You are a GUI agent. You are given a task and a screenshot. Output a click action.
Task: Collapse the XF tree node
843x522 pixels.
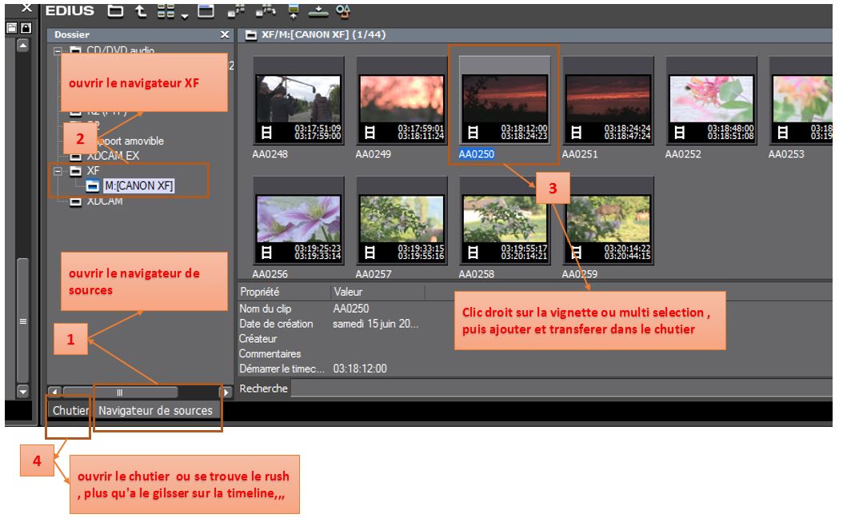click(x=57, y=171)
